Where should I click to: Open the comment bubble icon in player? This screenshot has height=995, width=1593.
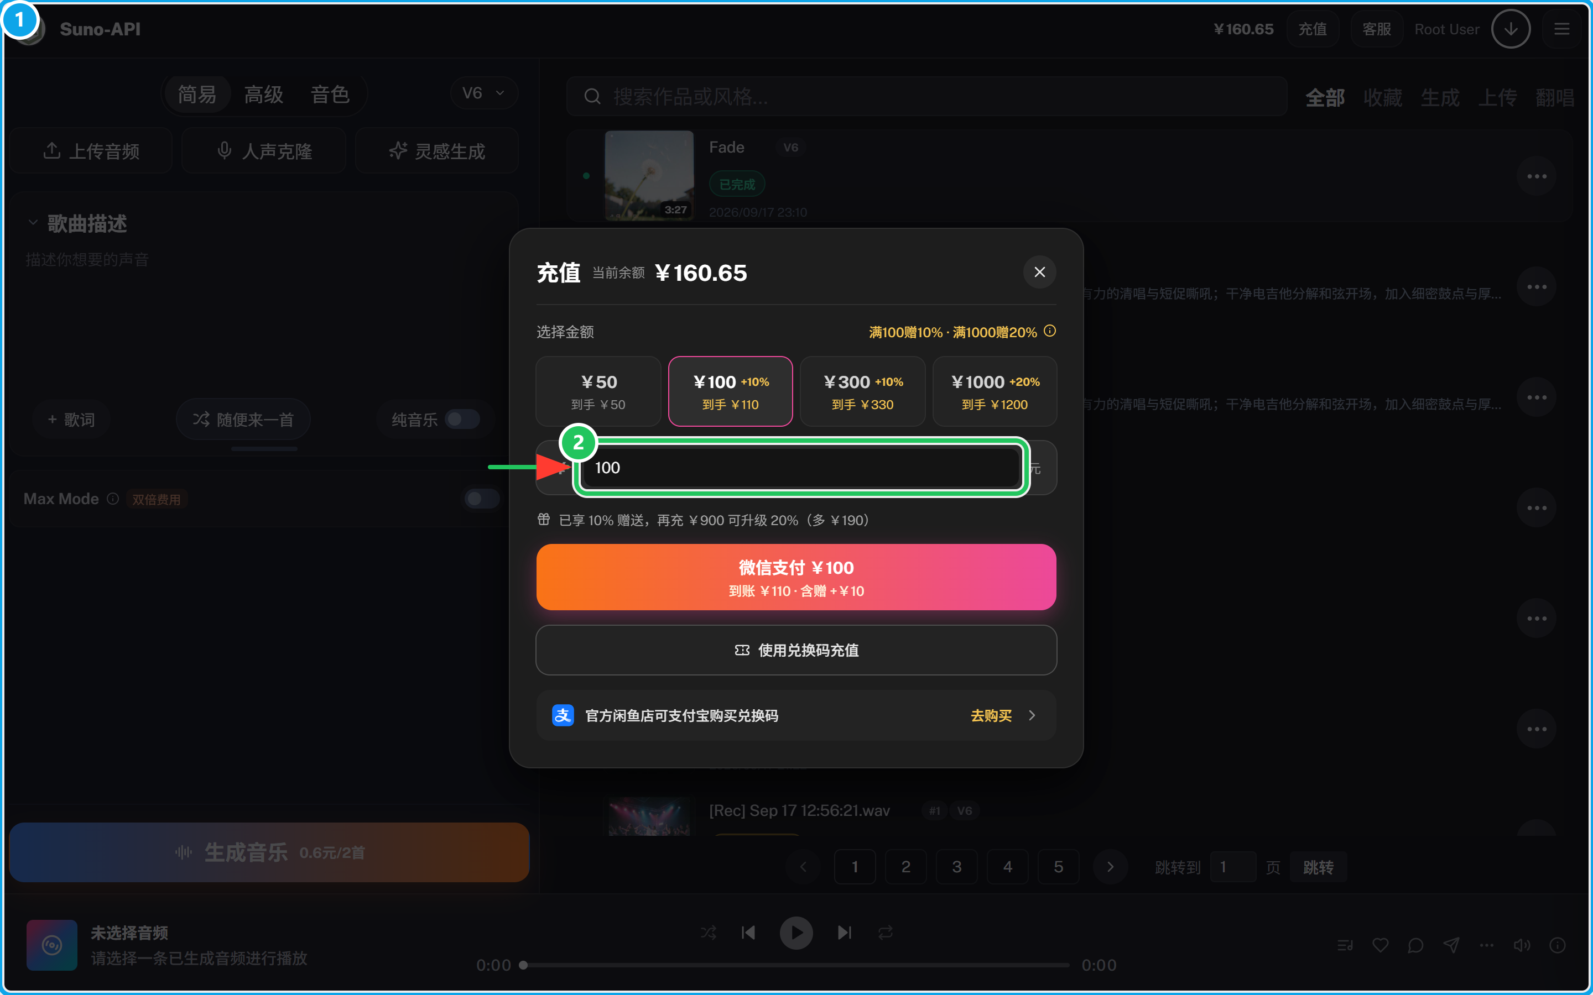pyautogui.click(x=1415, y=946)
